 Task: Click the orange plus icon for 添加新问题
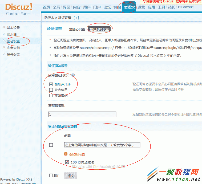[x=66, y=154]
